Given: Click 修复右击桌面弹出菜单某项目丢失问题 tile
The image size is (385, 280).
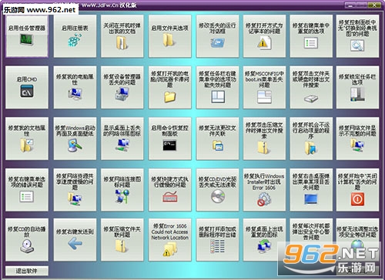Looking at the screenshot, I should tap(311, 190).
